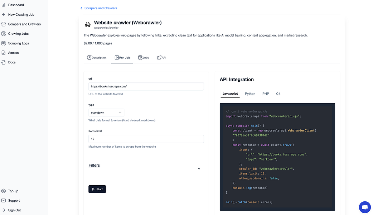Screen dimensions: 373x215
Task: Open the type format dropdown
Action: tap(106, 112)
